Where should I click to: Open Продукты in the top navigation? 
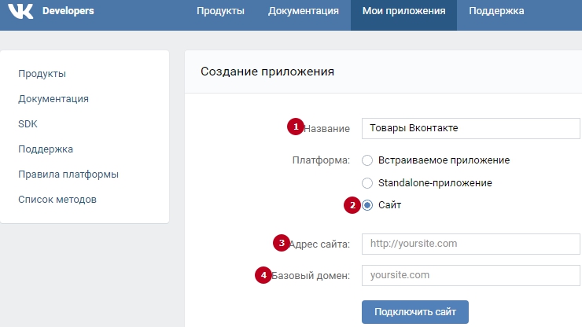220,11
